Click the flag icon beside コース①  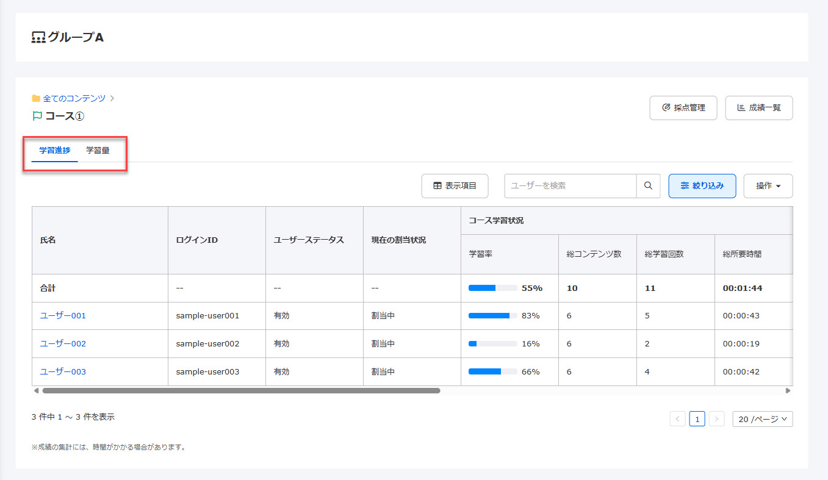[x=37, y=115]
